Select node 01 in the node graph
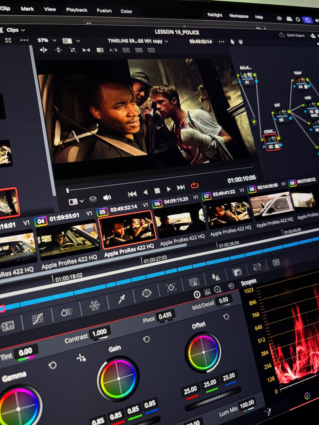Screen dimensions: 319x425 (247, 78)
